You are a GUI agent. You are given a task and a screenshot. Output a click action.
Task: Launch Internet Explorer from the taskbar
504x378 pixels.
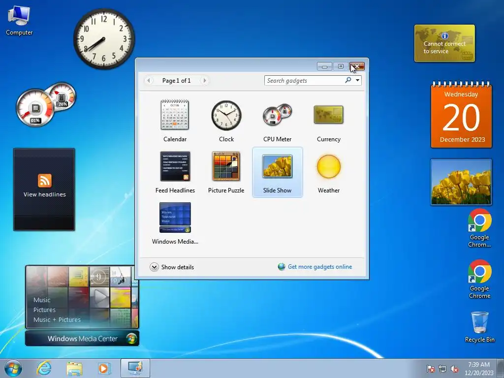click(44, 368)
